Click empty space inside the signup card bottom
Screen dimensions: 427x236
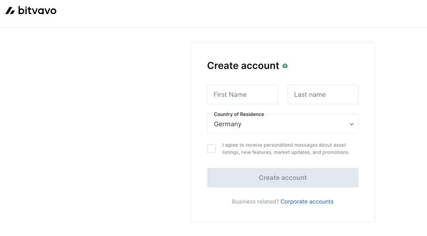[x=282, y=214]
